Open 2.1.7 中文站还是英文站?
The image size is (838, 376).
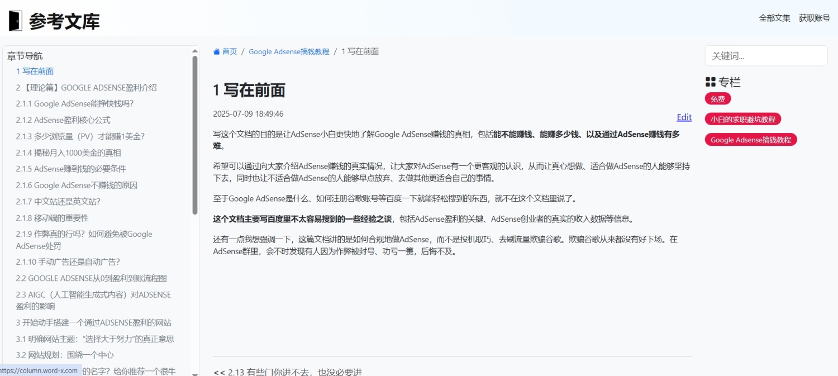click(x=58, y=202)
